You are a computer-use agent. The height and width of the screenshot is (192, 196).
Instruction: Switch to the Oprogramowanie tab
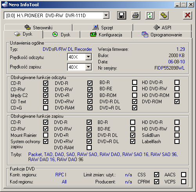pos(162,35)
